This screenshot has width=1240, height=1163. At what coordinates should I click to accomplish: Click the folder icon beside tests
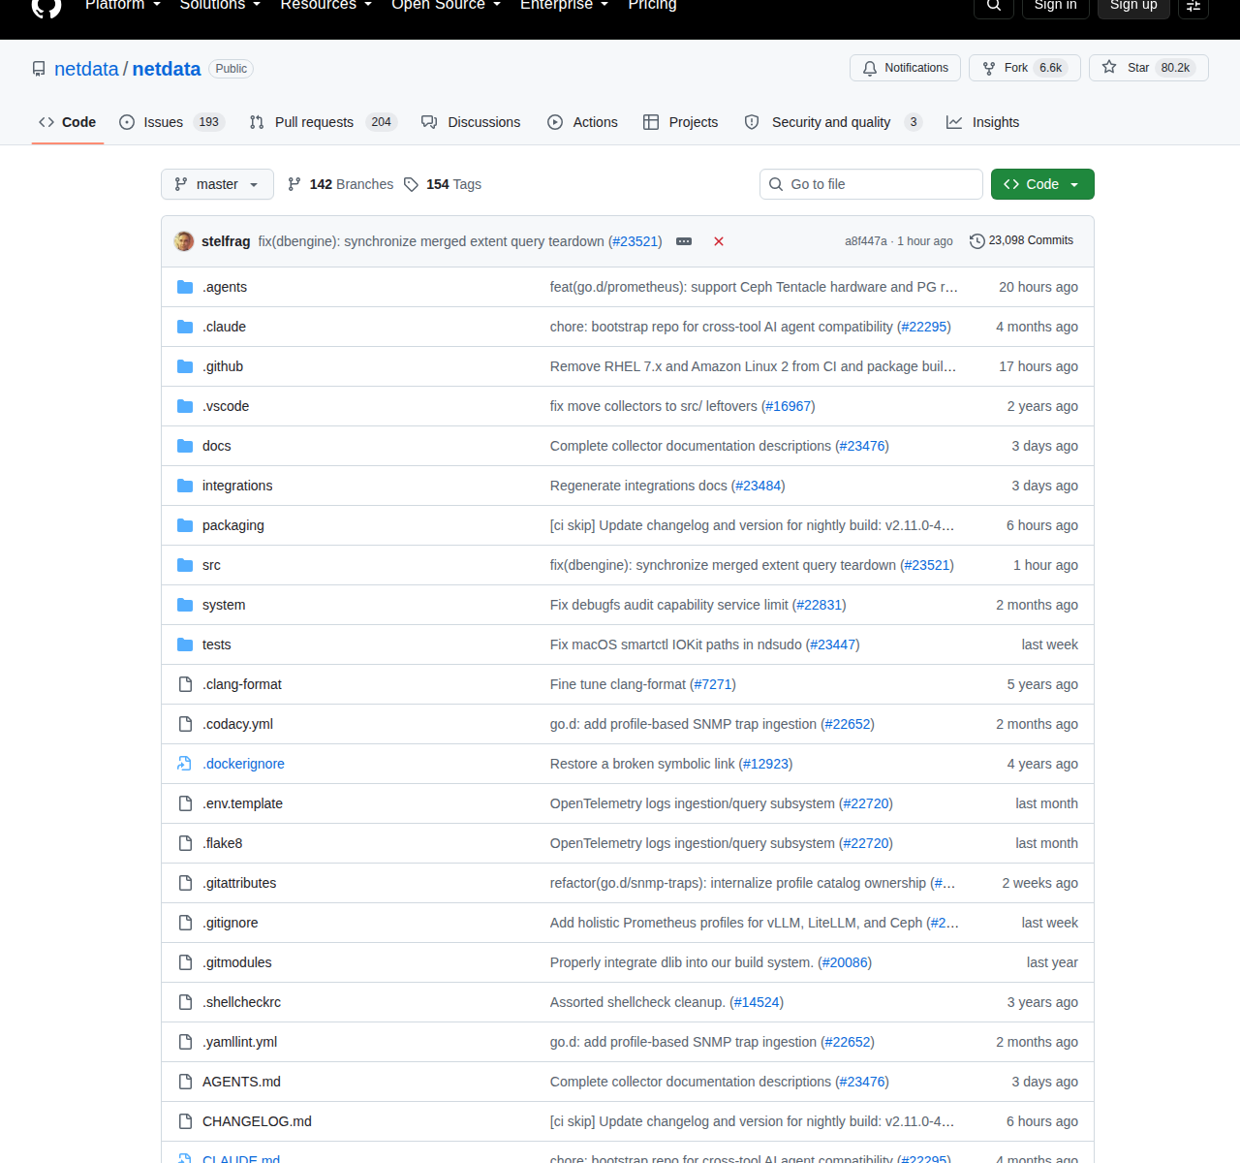(185, 644)
